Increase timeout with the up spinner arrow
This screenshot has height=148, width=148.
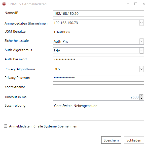(141, 96)
